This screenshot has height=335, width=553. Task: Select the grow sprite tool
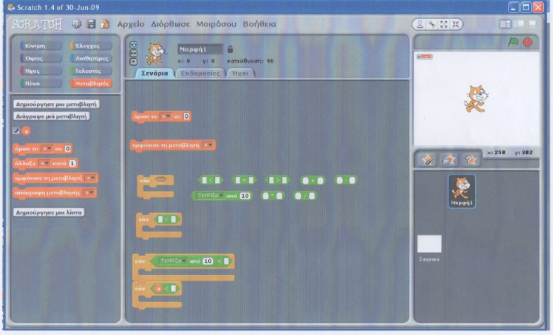pos(444,24)
